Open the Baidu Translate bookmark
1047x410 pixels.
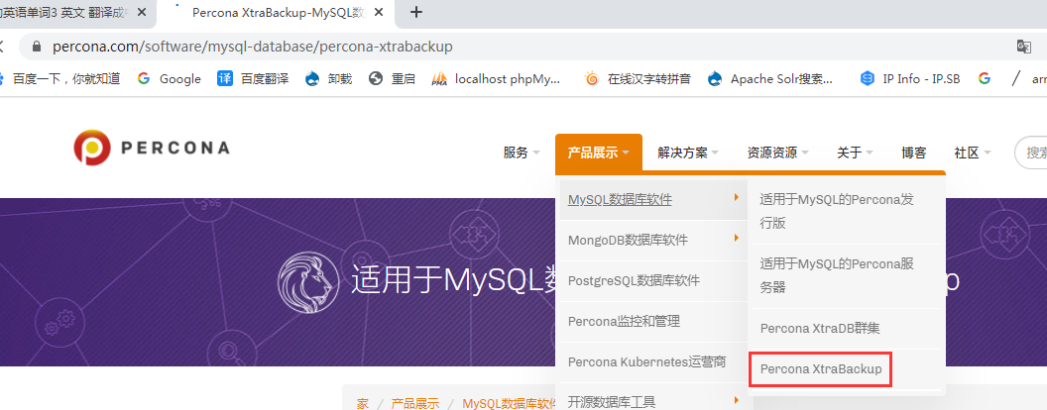coord(253,78)
